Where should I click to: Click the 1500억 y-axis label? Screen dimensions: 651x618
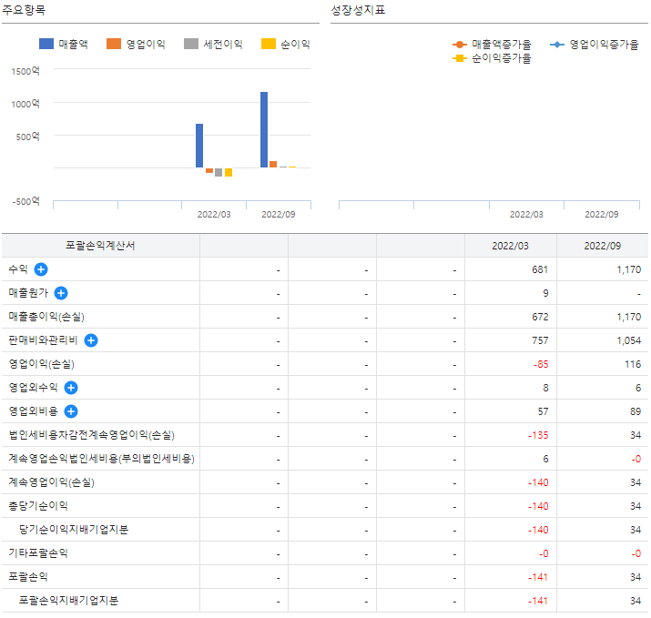pyautogui.click(x=25, y=71)
